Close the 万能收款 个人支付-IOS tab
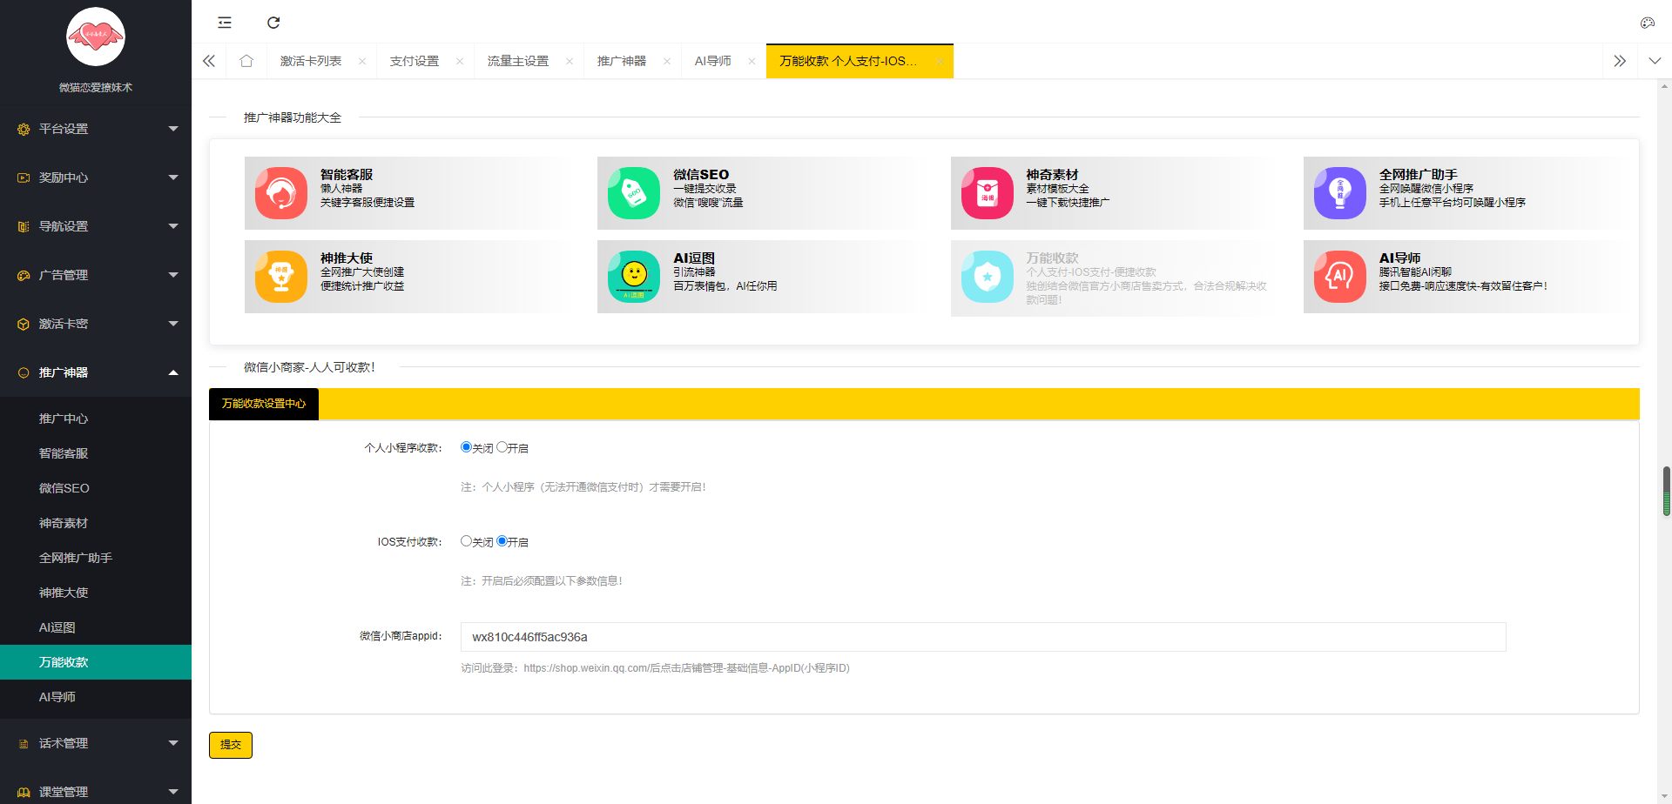The height and width of the screenshot is (804, 1672). pyautogui.click(x=940, y=61)
